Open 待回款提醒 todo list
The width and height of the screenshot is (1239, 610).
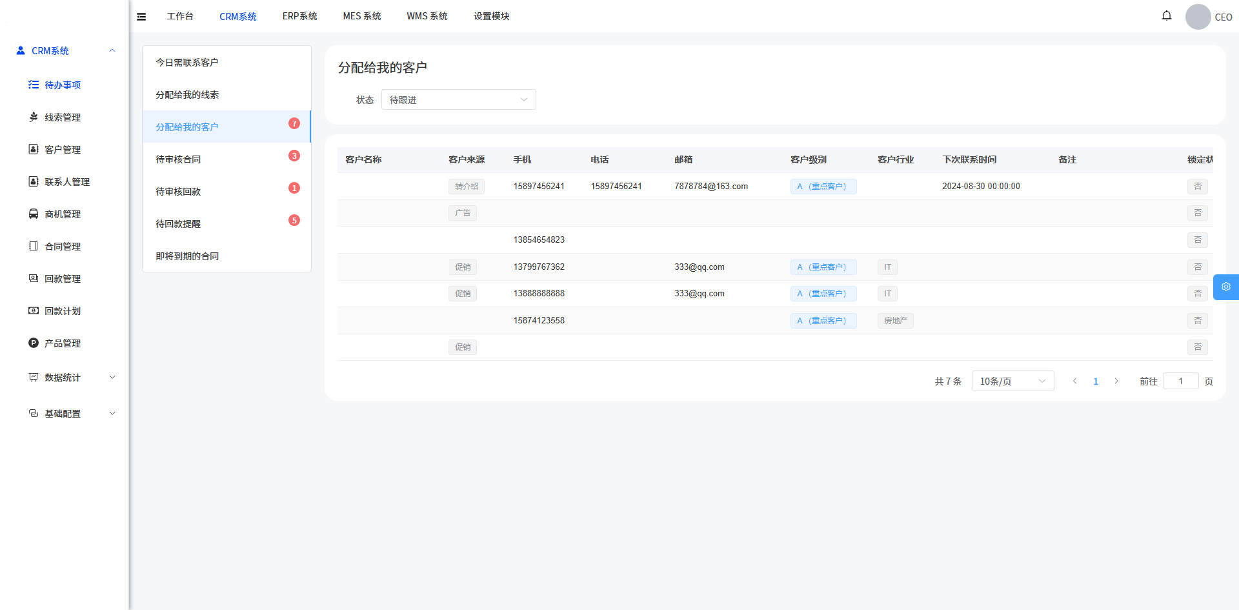(179, 224)
